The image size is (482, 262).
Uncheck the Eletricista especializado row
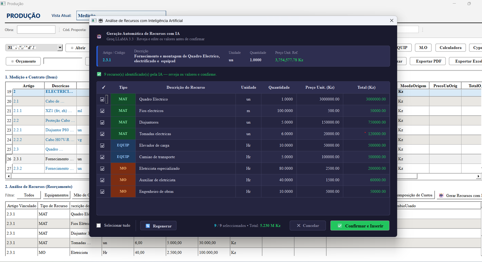[102, 169]
